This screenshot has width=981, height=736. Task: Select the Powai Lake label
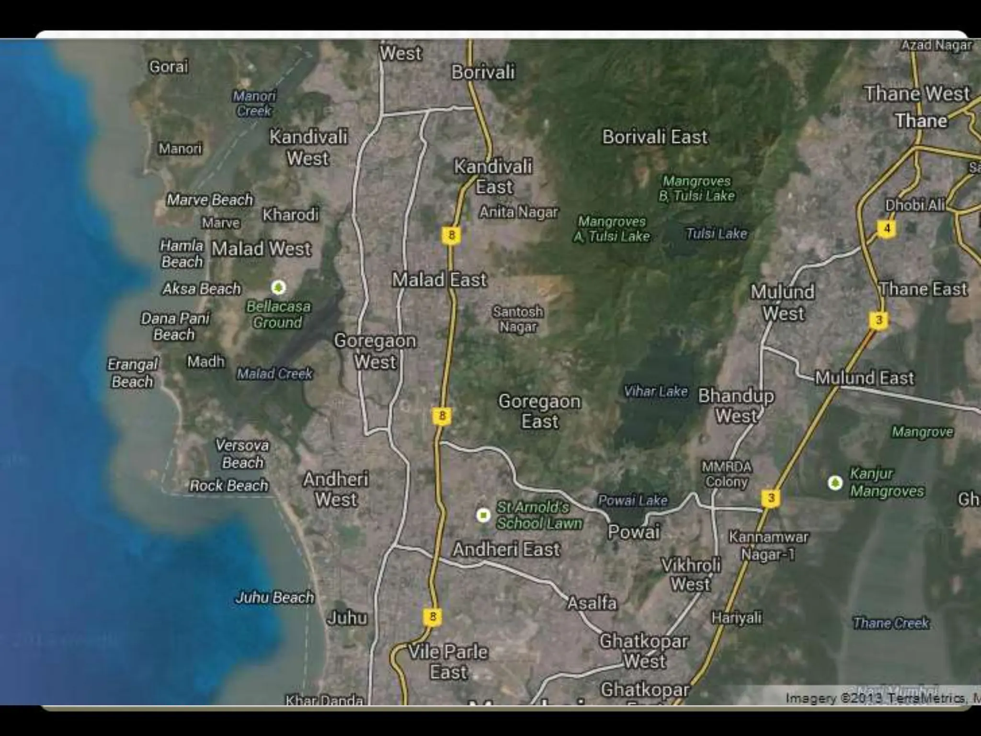632,501
